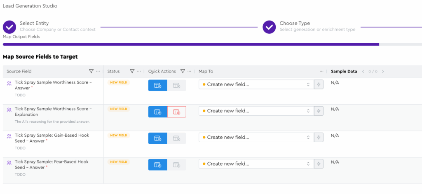Show next sample data record

pos(383,72)
